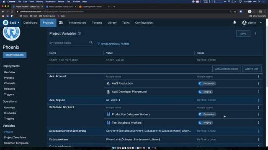Open the Library tab
The height and width of the screenshot is (150, 268).
click(112, 22)
